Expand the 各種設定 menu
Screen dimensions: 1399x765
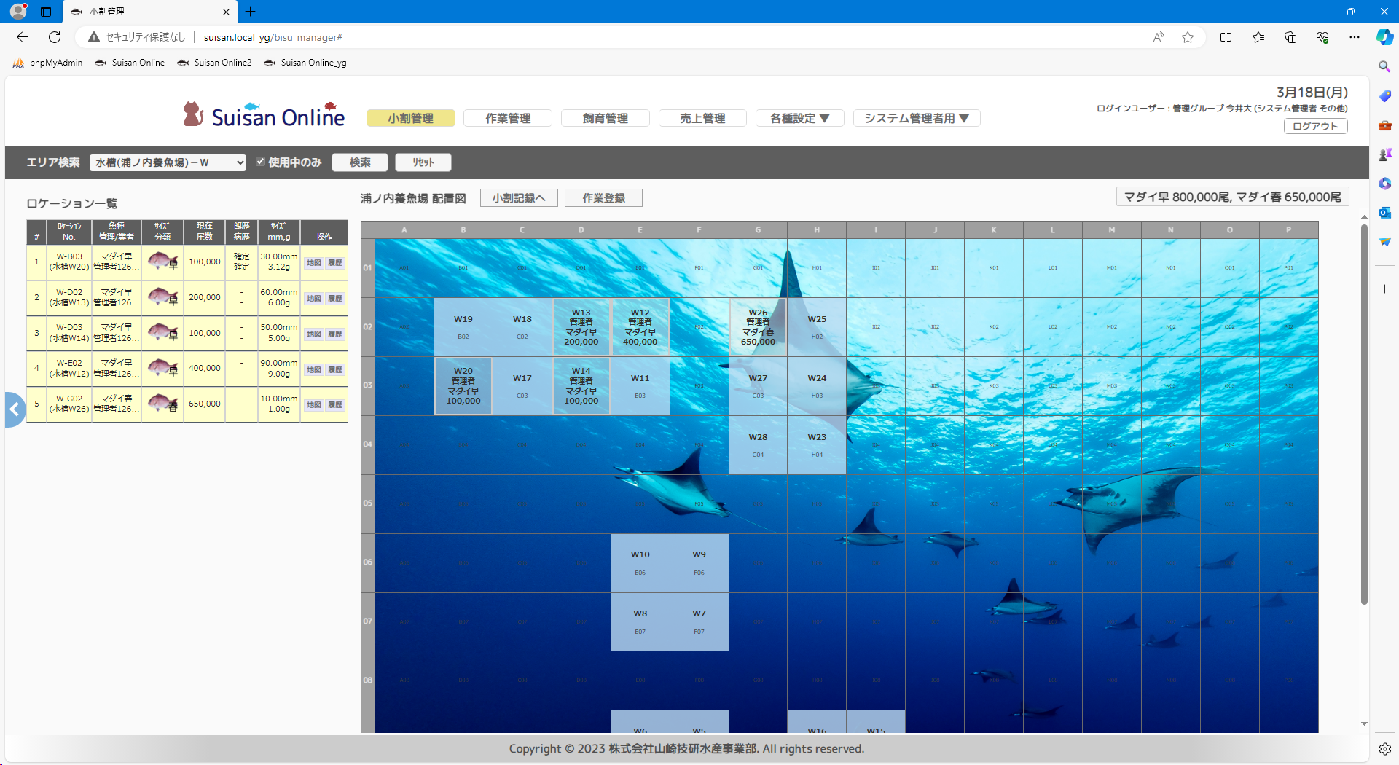point(799,118)
